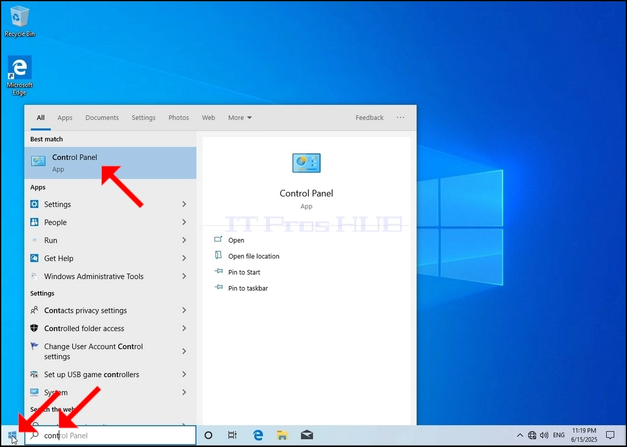This screenshot has height=447, width=627.
Task: Expand Change User Account Control arrow
Action: click(x=184, y=351)
